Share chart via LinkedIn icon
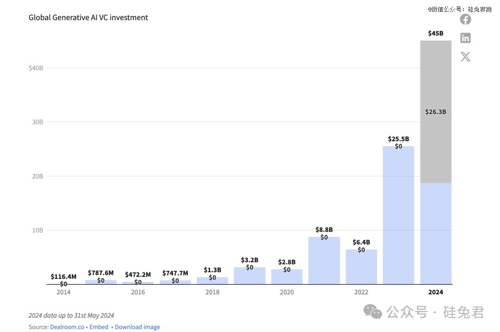Screen dimensions: 500x332 (x=465, y=38)
